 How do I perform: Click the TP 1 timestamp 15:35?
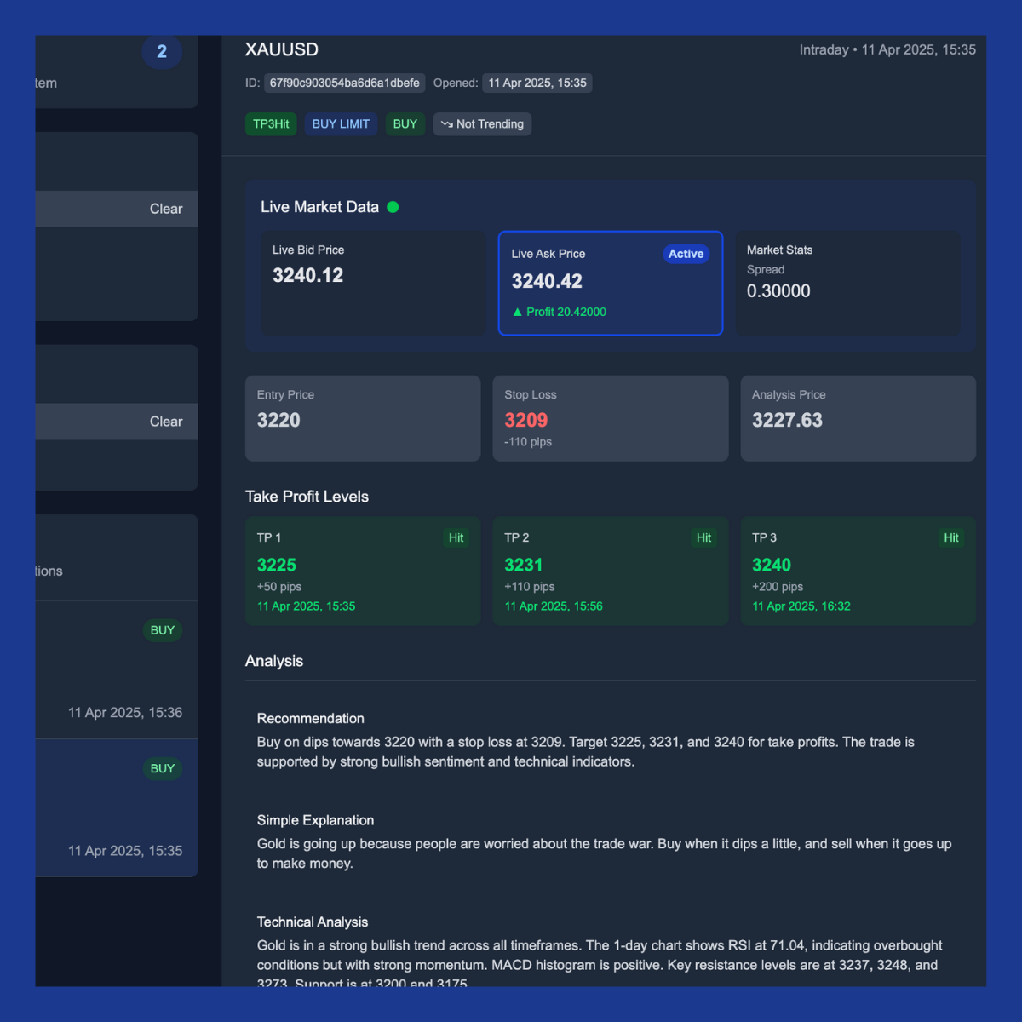pyautogui.click(x=307, y=606)
